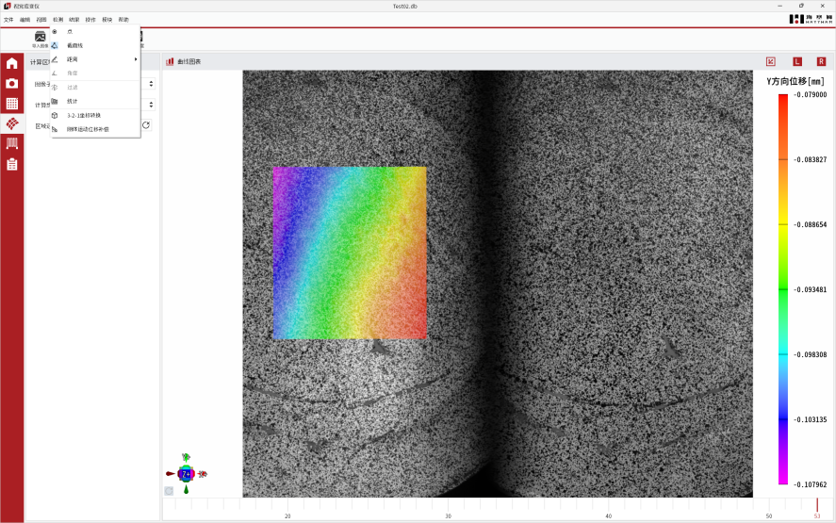The height and width of the screenshot is (523, 836).
Task: Click the camera icon in the sidebar
Action: (x=12, y=83)
